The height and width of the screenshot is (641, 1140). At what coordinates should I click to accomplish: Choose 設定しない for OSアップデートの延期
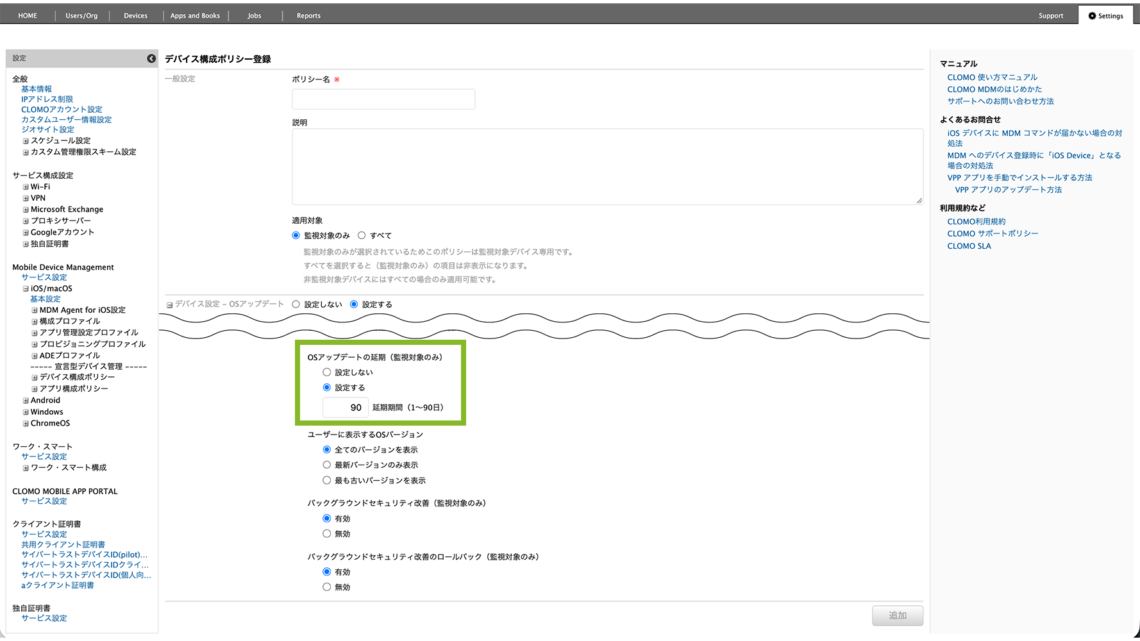(x=327, y=372)
